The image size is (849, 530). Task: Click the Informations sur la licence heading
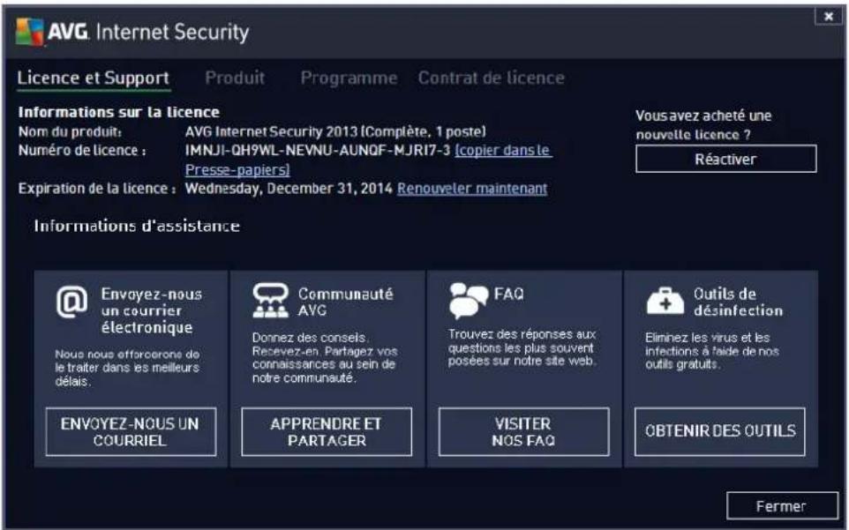118,112
